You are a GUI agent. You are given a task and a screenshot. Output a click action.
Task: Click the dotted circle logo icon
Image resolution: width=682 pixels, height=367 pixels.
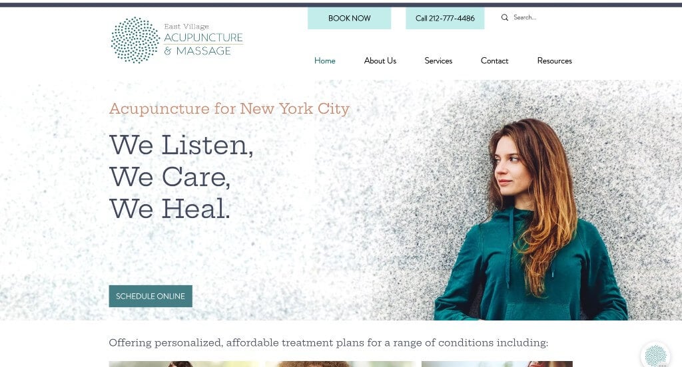click(135, 40)
